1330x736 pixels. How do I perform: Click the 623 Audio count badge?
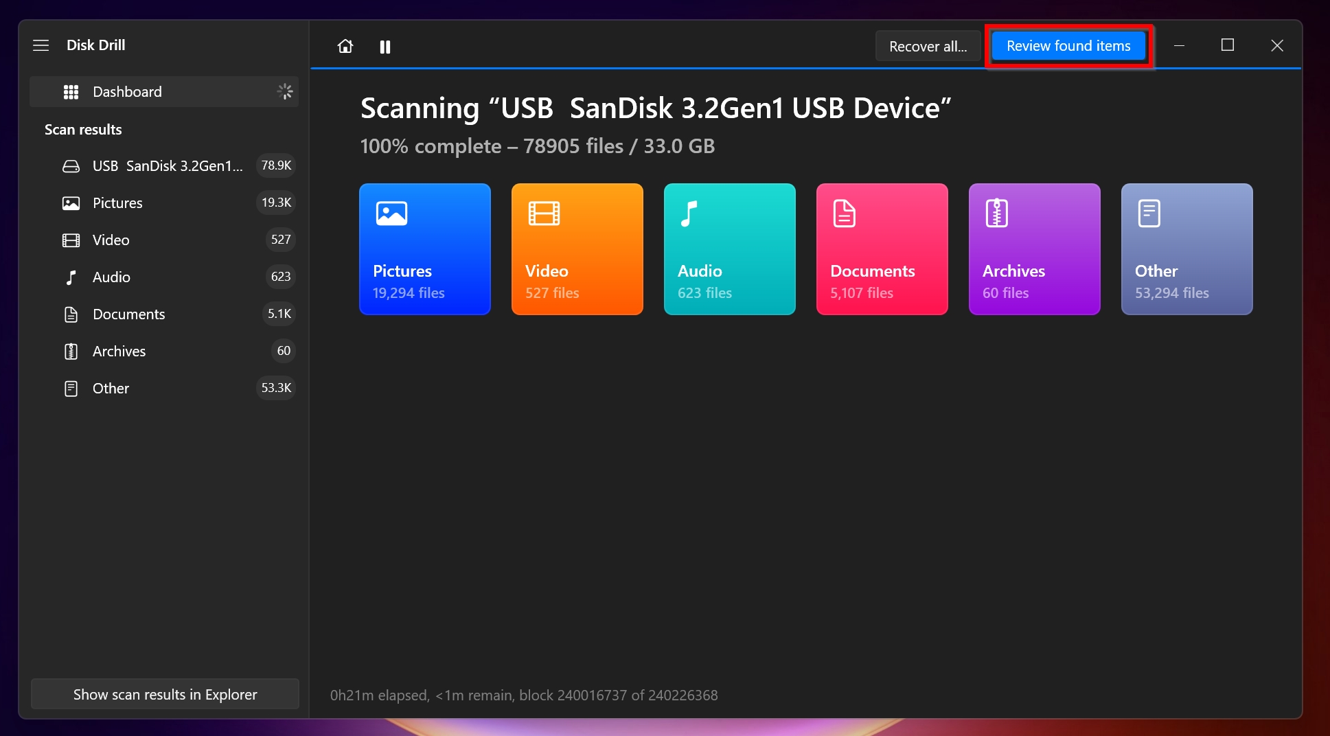click(280, 277)
